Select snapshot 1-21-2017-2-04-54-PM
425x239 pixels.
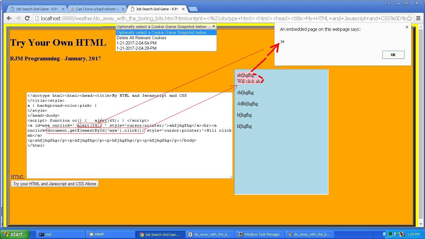pos(166,43)
